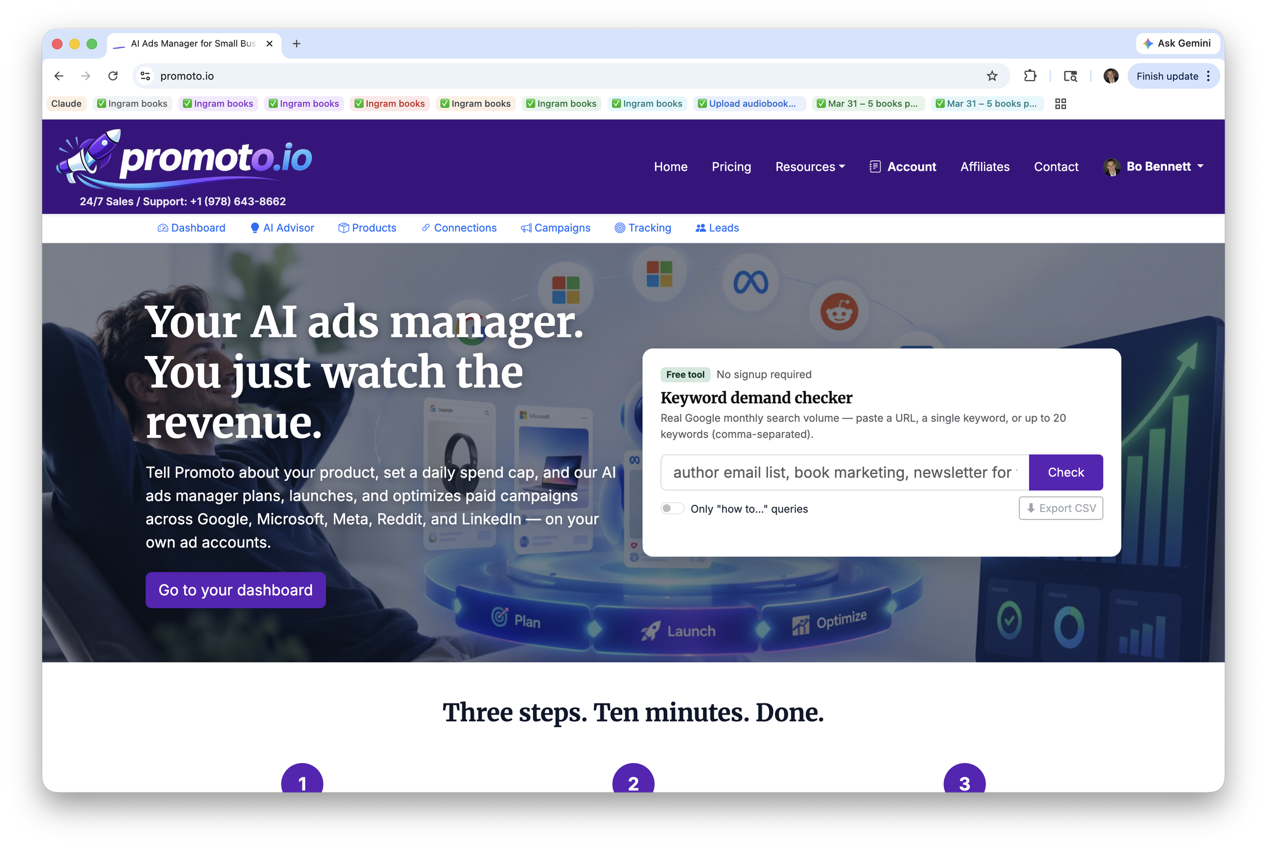Screen dimensions: 1267x848
Task: Open the Connections tab
Action: 459,228
